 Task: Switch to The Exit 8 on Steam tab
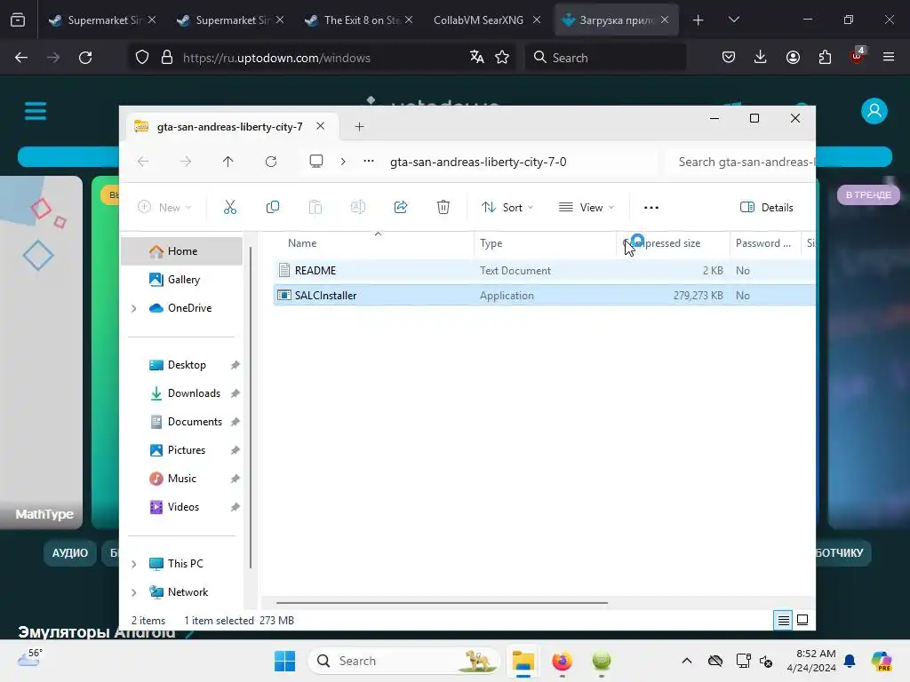pos(358,20)
